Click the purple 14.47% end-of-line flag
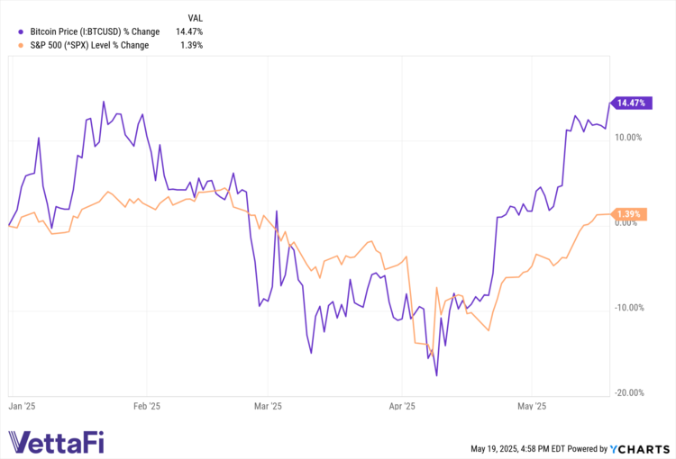Viewport: 676px width, 459px height. pyautogui.click(x=629, y=103)
